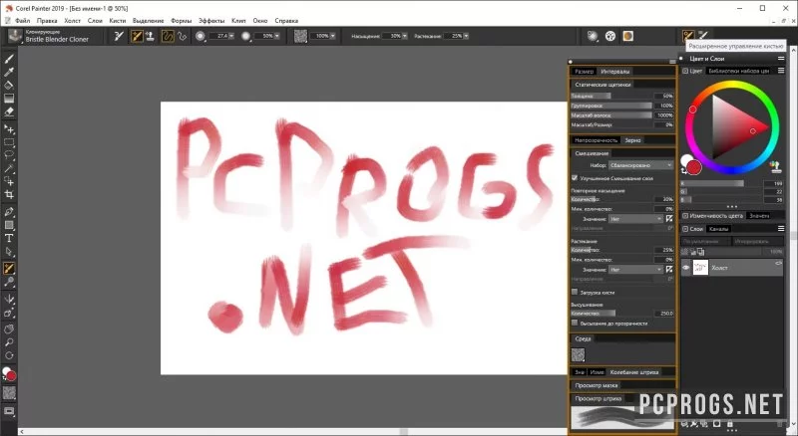Select the Crop tool

(9, 194)
